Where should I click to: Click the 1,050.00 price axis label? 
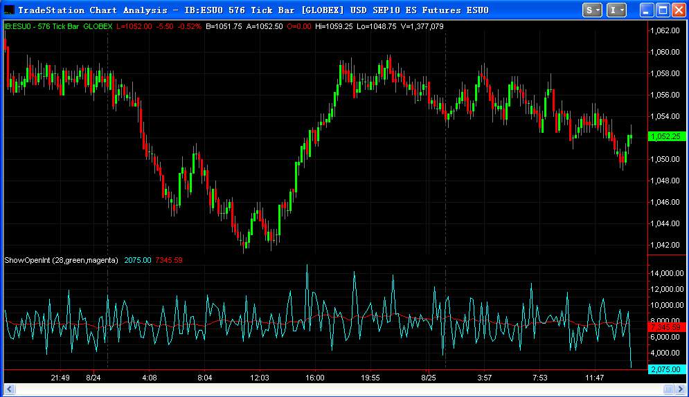(x=665, y=159)
